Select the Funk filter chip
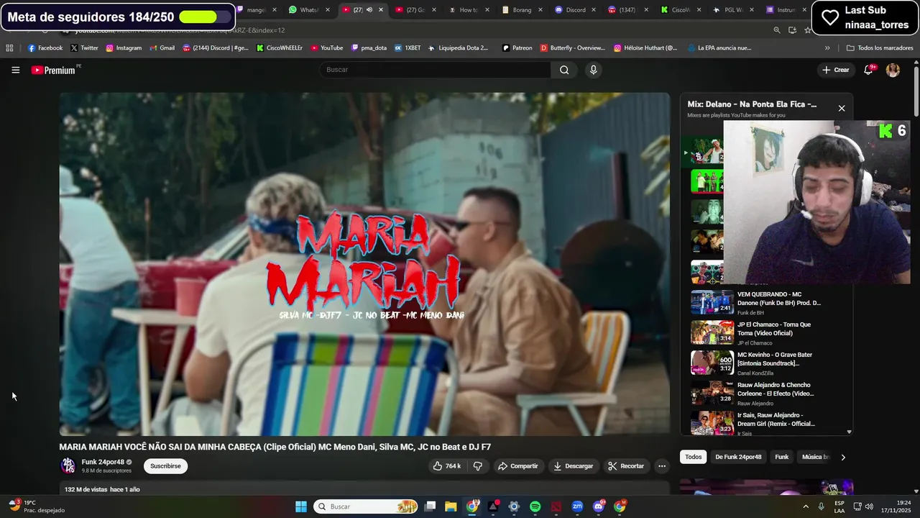This screenshot has height=518, width=920. 782,457
